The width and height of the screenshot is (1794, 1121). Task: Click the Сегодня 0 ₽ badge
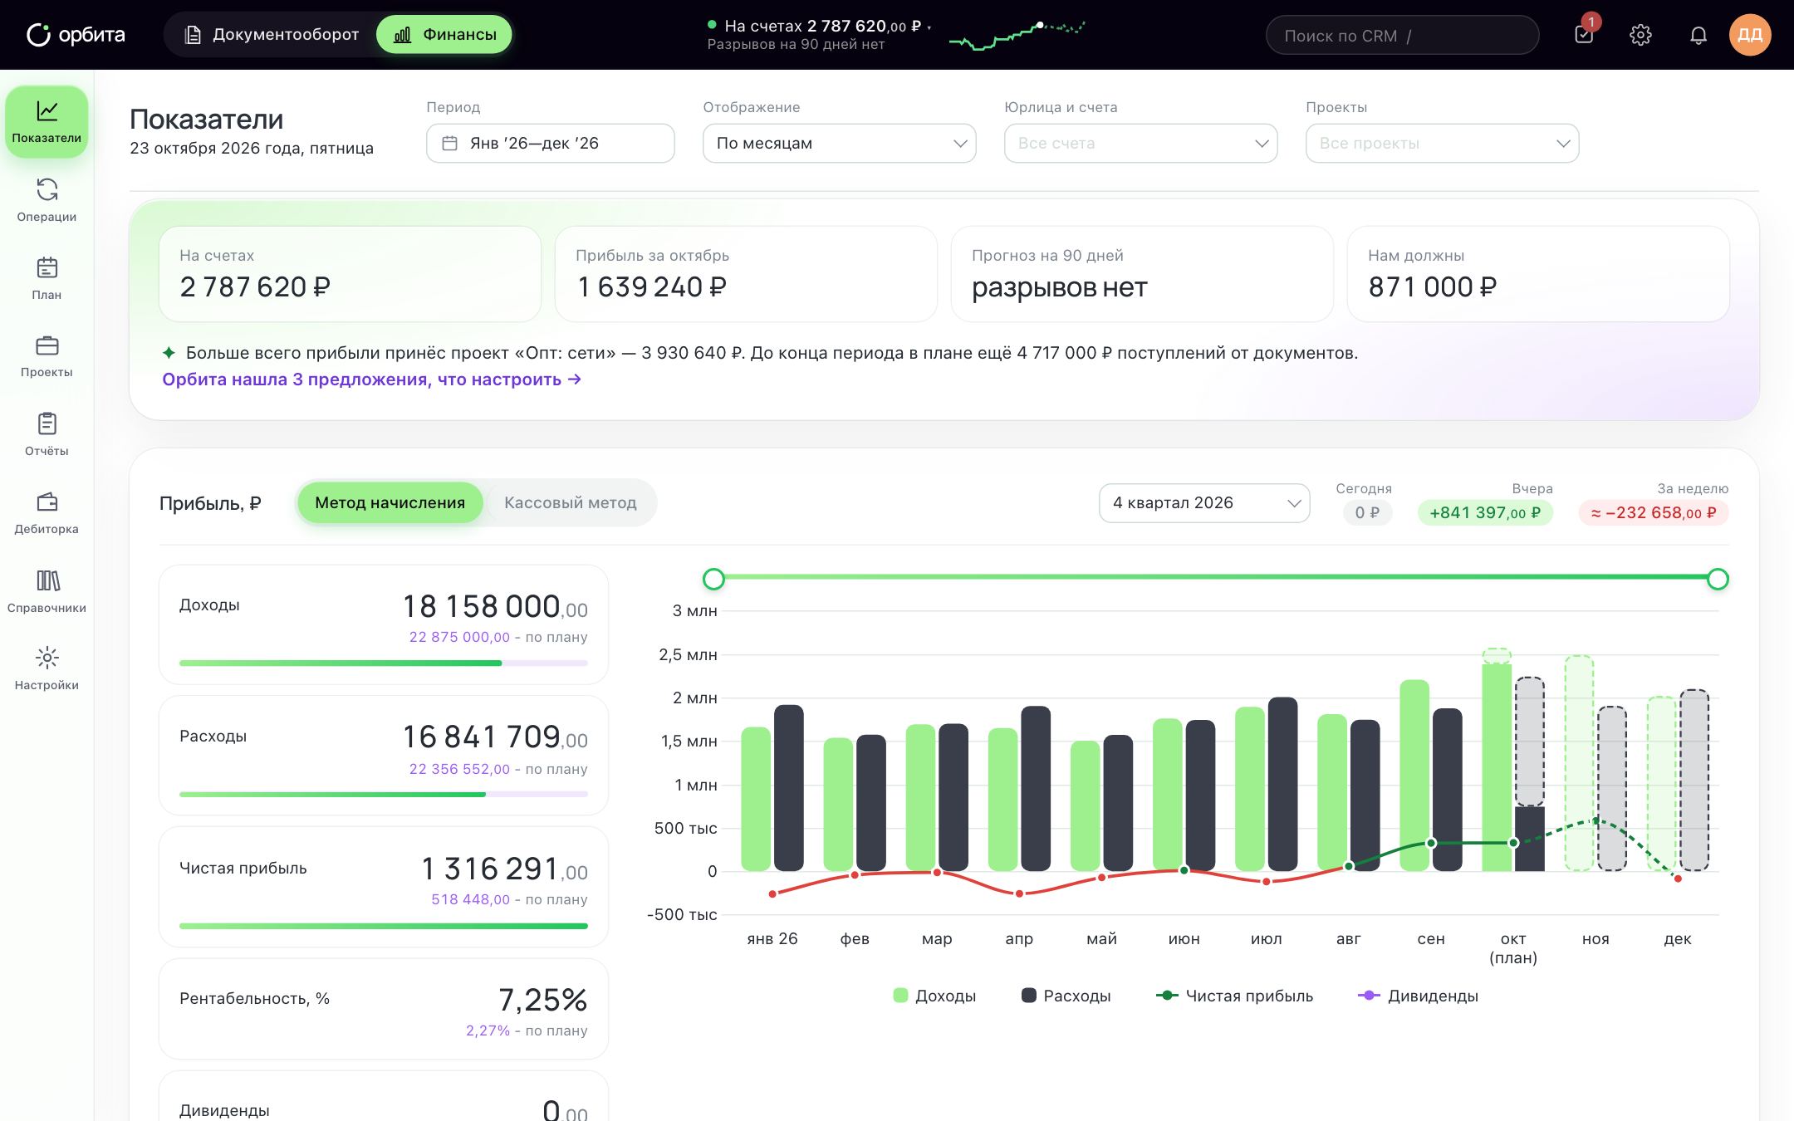1367,513
